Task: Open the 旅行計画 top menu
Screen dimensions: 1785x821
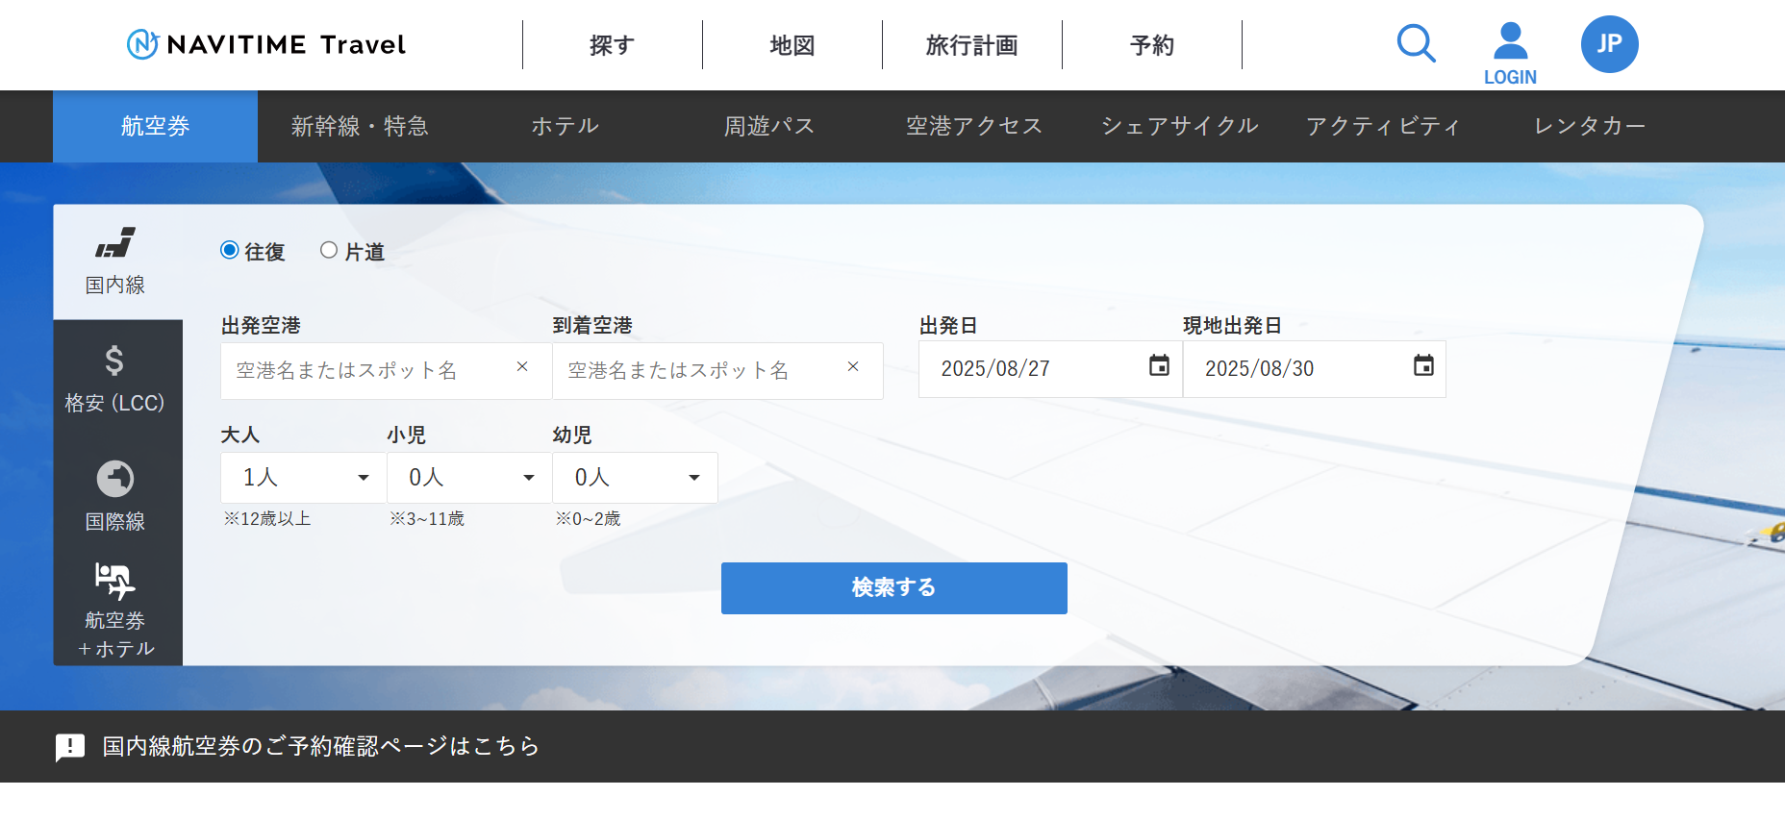Action: 972,45
